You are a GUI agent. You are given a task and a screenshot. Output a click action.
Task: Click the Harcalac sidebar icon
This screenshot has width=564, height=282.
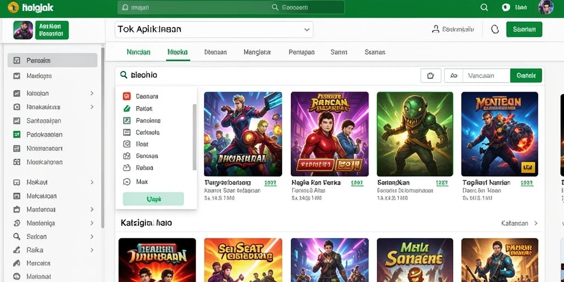pyautogui.click(x=17, y=263)
